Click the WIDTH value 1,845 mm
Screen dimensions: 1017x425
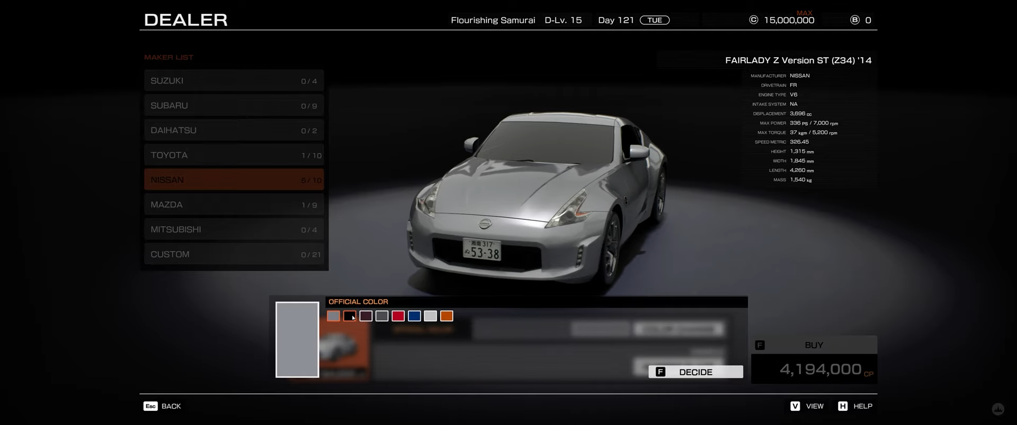[801, 161]
